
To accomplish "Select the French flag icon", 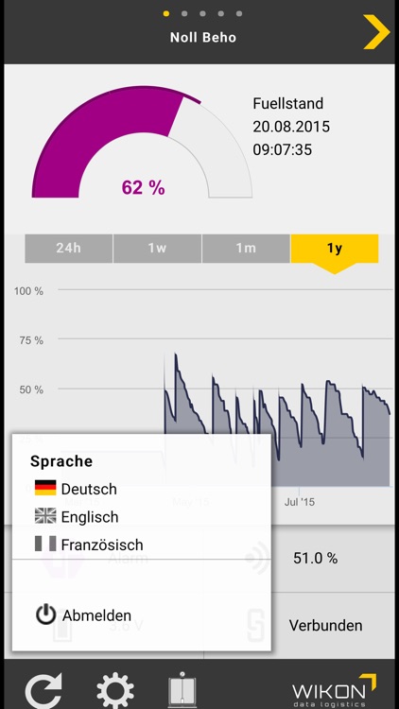I will [45, 544].
